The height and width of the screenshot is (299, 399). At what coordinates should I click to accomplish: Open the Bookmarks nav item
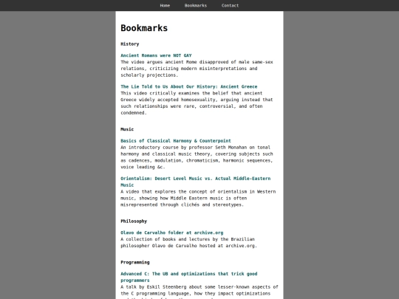coord(195,5)
